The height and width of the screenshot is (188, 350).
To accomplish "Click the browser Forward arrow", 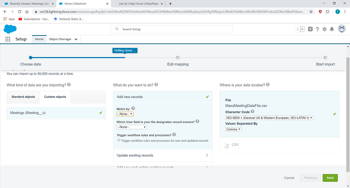I will 12,12.
